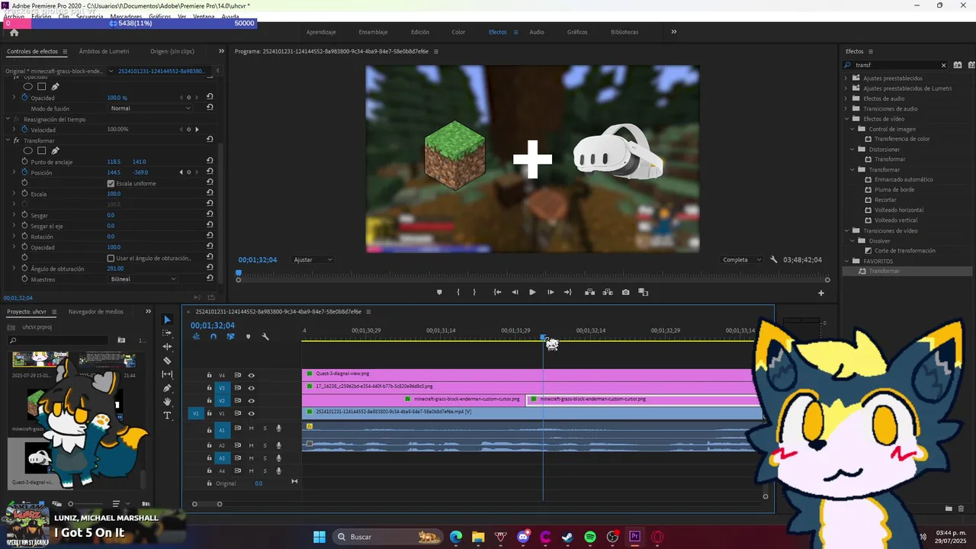This screenshot has height=549, width=976.
Task: Toggle the V1 track lock
Action: 209,413
